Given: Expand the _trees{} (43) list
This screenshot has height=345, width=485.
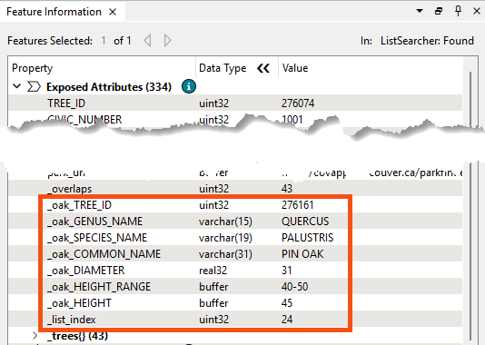Looking at the screenshot, I should pos(35,336).
